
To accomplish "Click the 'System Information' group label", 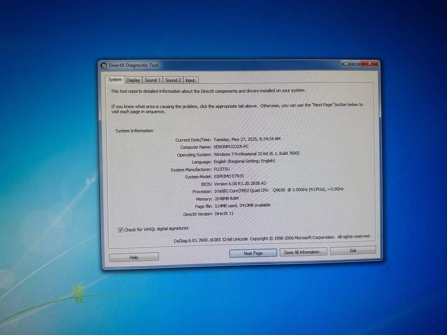I will click(x=134, y=131).
